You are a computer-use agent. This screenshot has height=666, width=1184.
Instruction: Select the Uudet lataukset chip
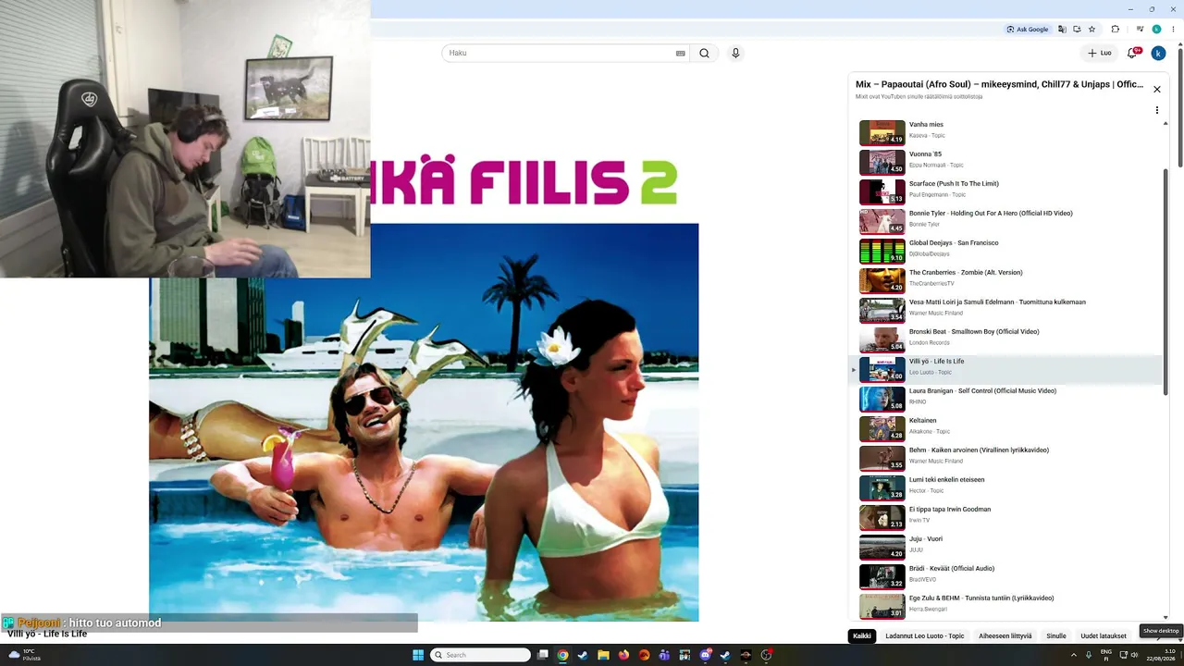click(x=1104, y=636)
